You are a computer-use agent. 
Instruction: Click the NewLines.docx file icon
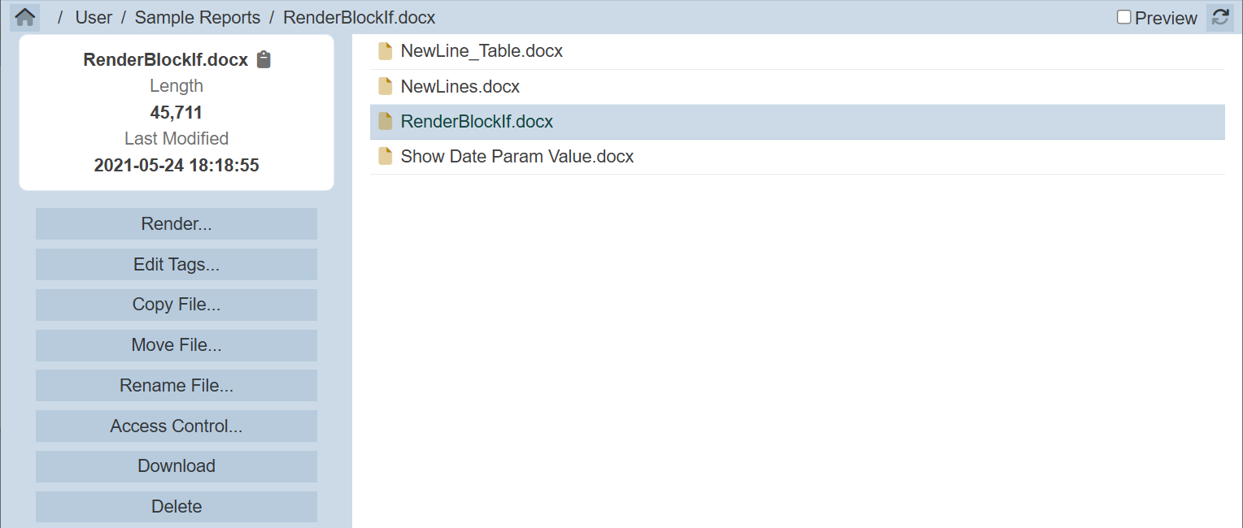click(x=386, y=87)
